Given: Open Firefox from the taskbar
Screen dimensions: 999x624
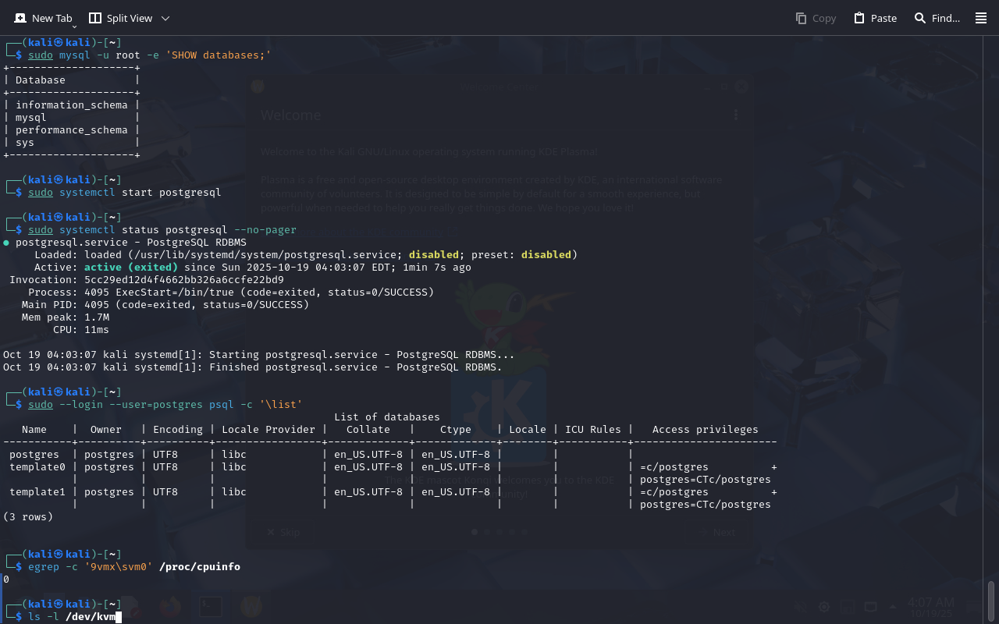Looking at the screenshot, I should click(x=170, y=606).
